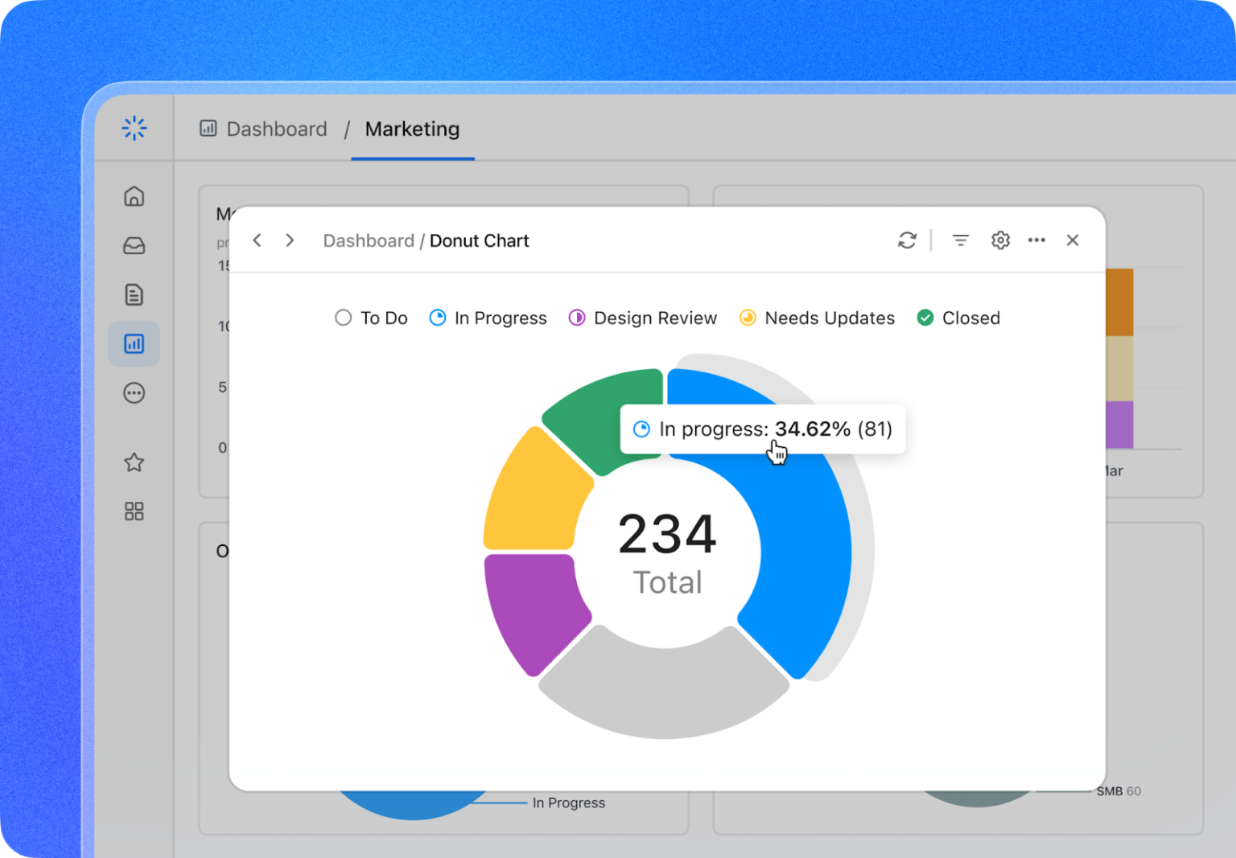Refresh the Donut Chart widget
1236x858 pixels.
[908, 240]
